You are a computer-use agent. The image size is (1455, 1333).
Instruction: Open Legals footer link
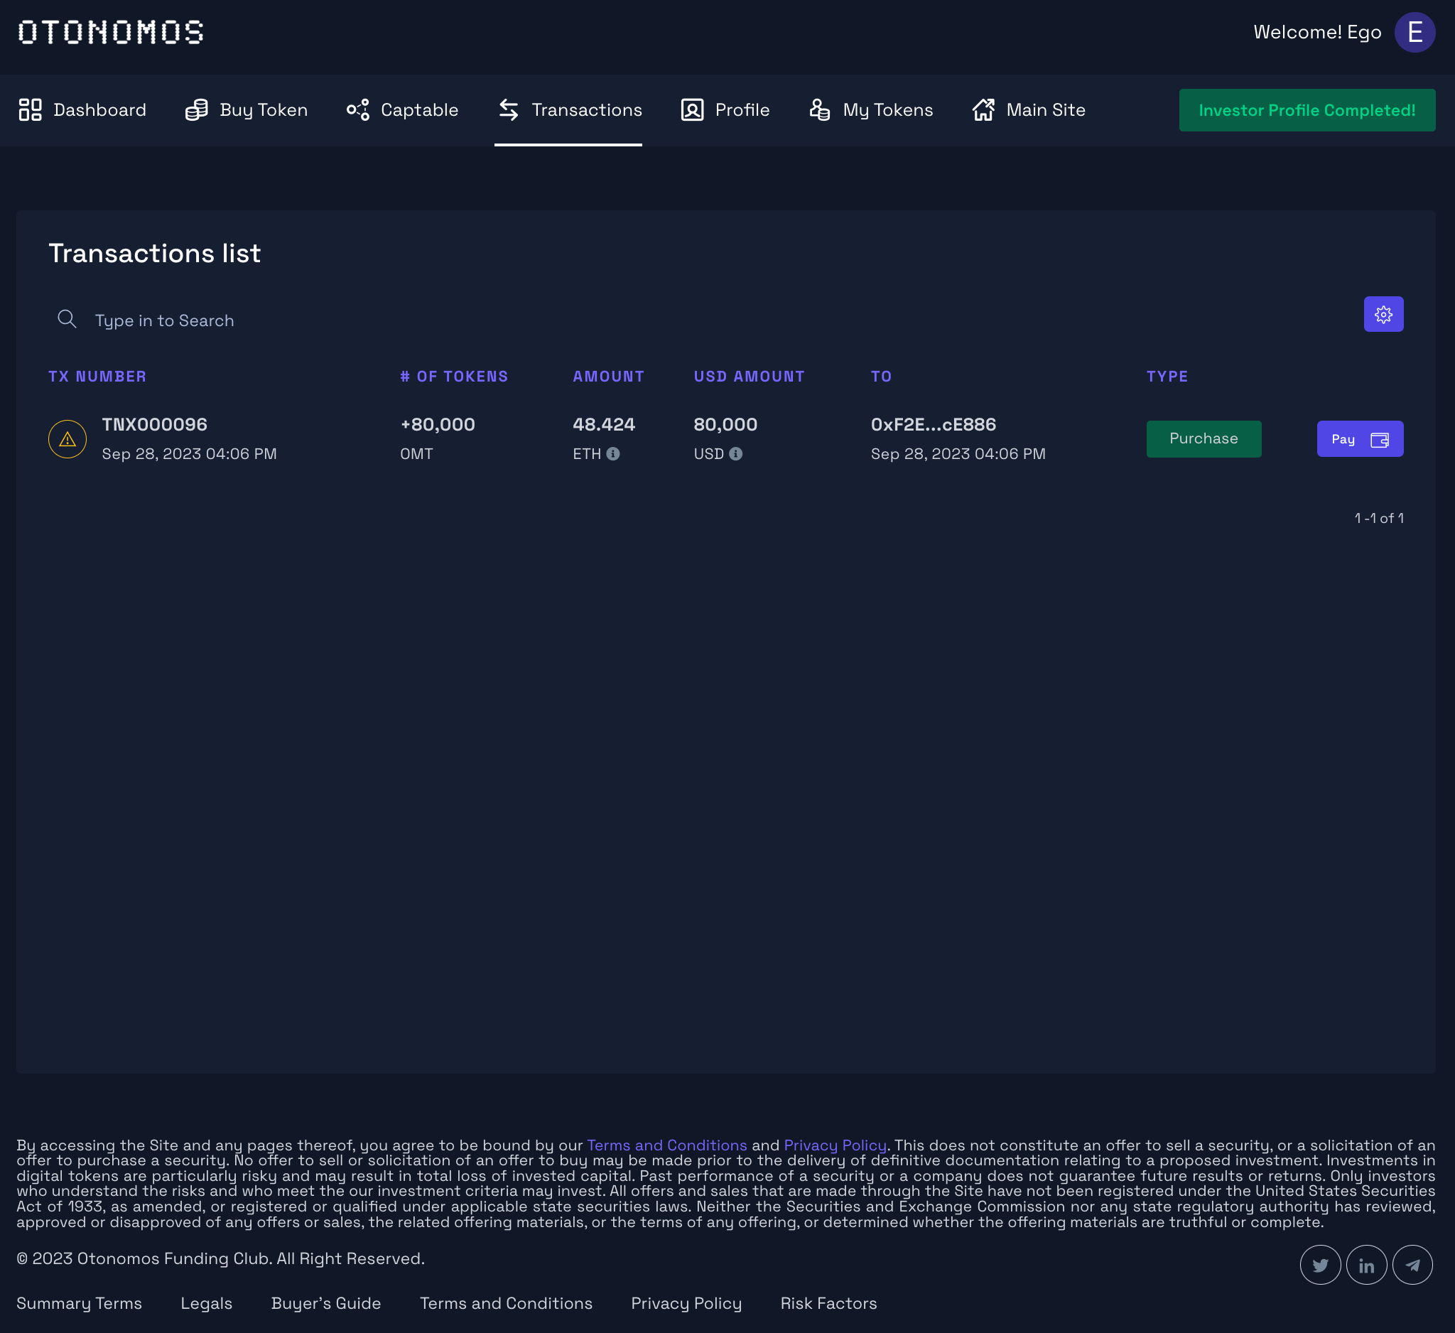point(207,1303)
